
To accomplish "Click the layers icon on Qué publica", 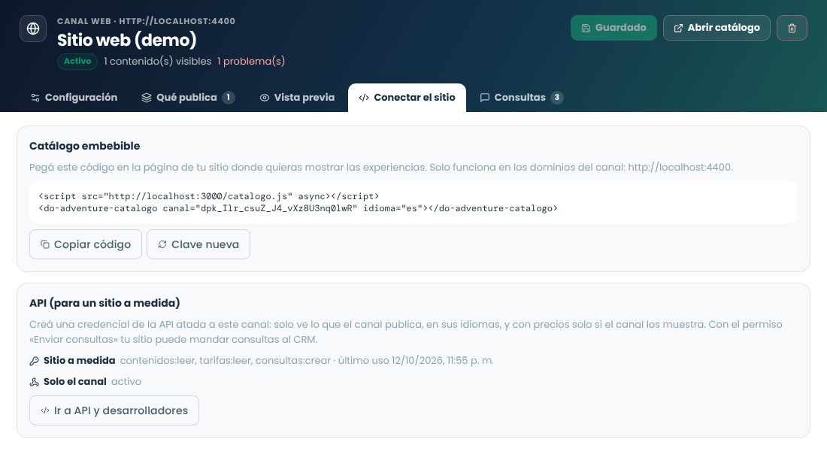I will pos(147,98).
